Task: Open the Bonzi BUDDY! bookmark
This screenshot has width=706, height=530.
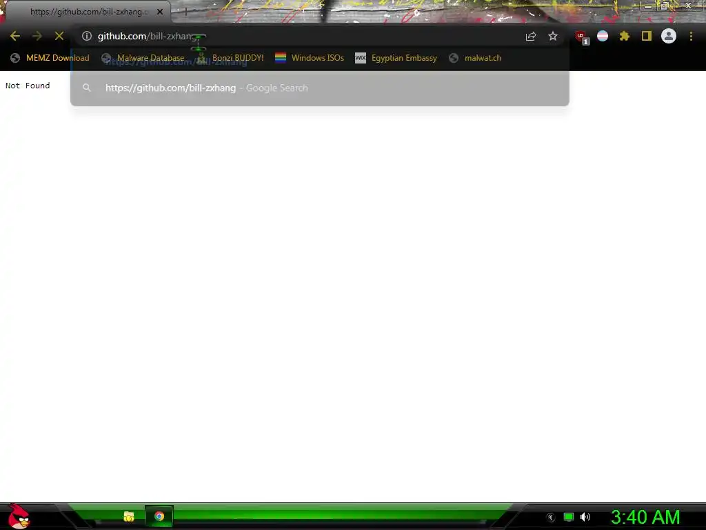Action: pos(230,58)
